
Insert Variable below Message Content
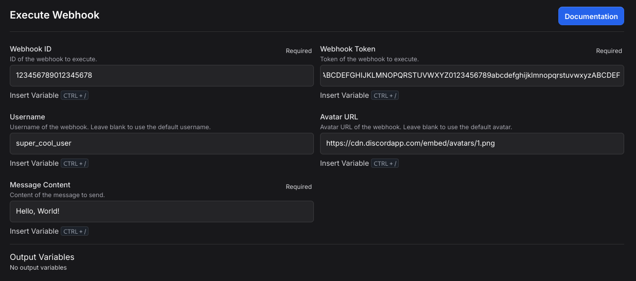pos(34,231)
